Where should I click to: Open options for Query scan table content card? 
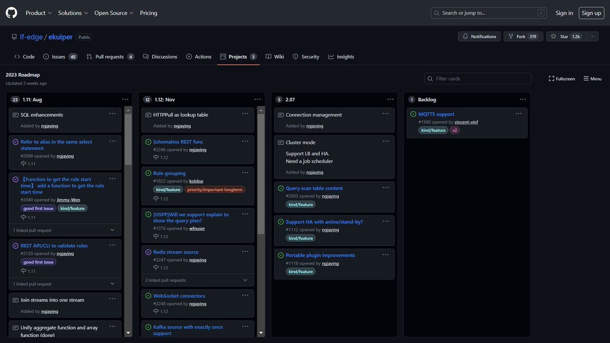click(386, 187)
